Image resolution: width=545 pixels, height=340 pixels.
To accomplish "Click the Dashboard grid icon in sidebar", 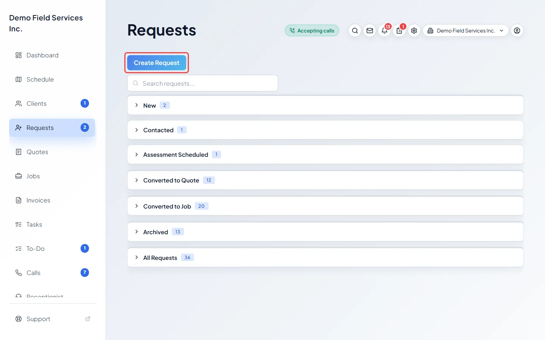I will coord(19,55).
